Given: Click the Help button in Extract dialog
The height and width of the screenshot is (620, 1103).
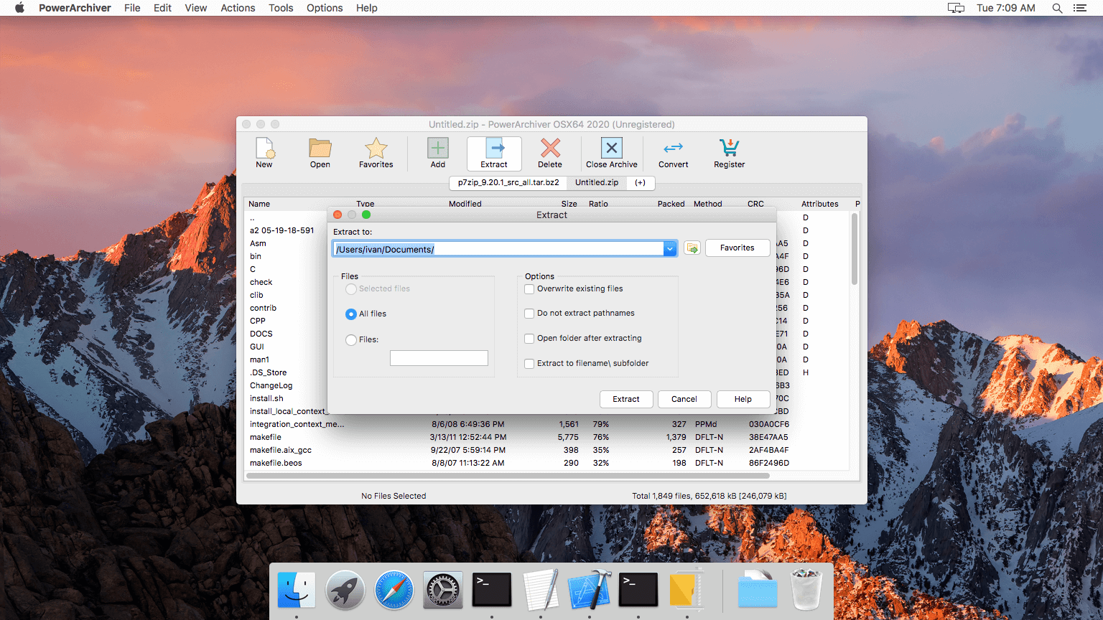Looking at the screenshot, I should click(743, 399).
